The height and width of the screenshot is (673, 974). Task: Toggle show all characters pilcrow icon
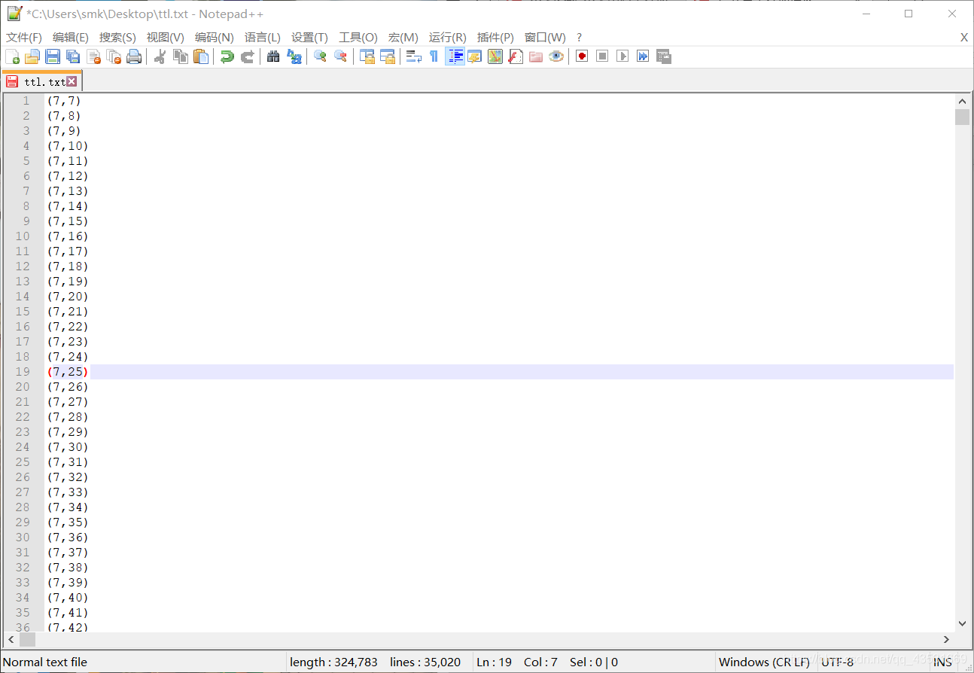coord(434,56)
